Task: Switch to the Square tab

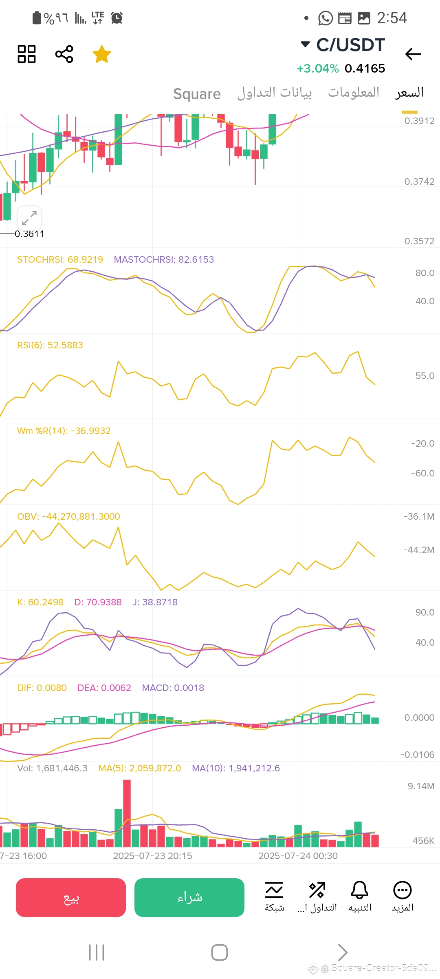Action: tap(197, 94)
